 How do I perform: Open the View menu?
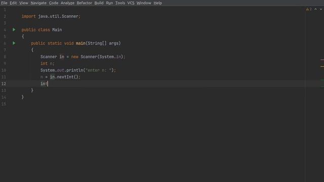point(24,3)
